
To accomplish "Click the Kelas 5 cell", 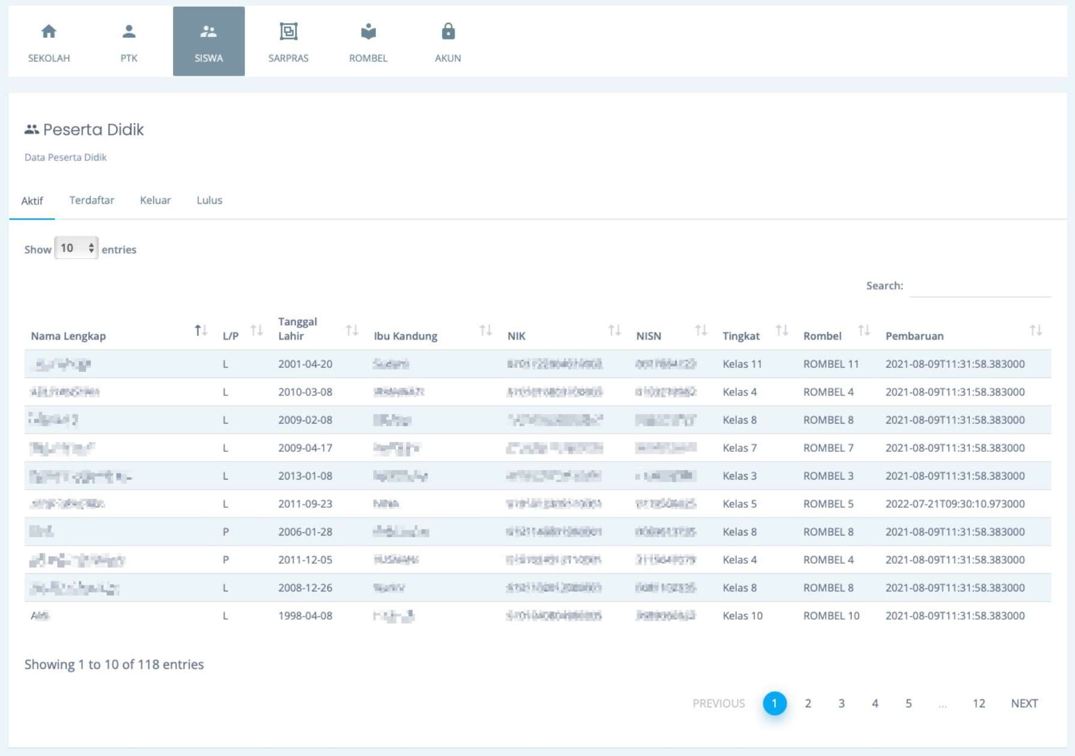I will pos(739,504).
